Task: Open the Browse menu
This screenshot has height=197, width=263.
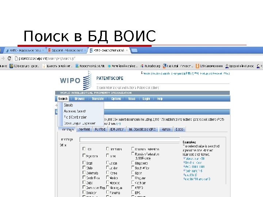Action: click(80, 98)
